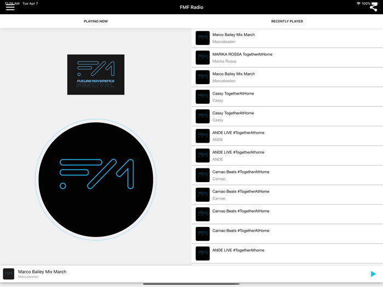Viewport: 383px width, 287px height.
Task: Tap the large circular FM station artwork
Action: click(96, 180)
